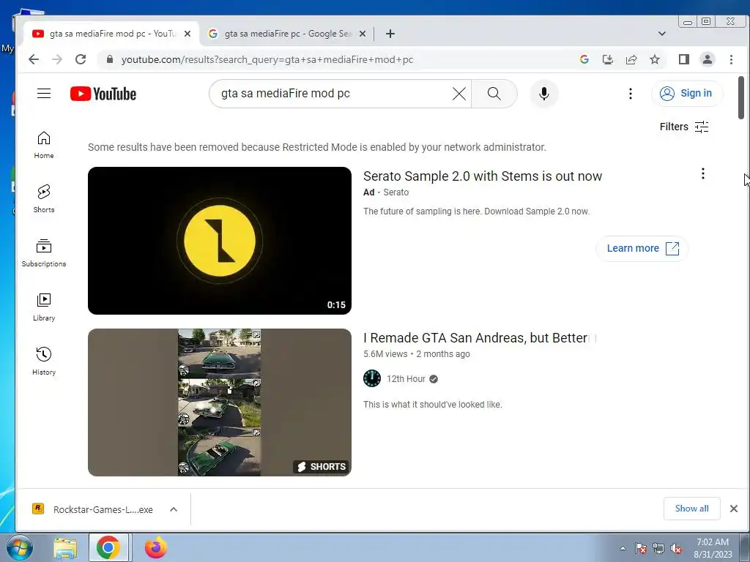Screen dimensions: 750x562
Task: Click the Google icon in address bar
Action: coord(584,59)
